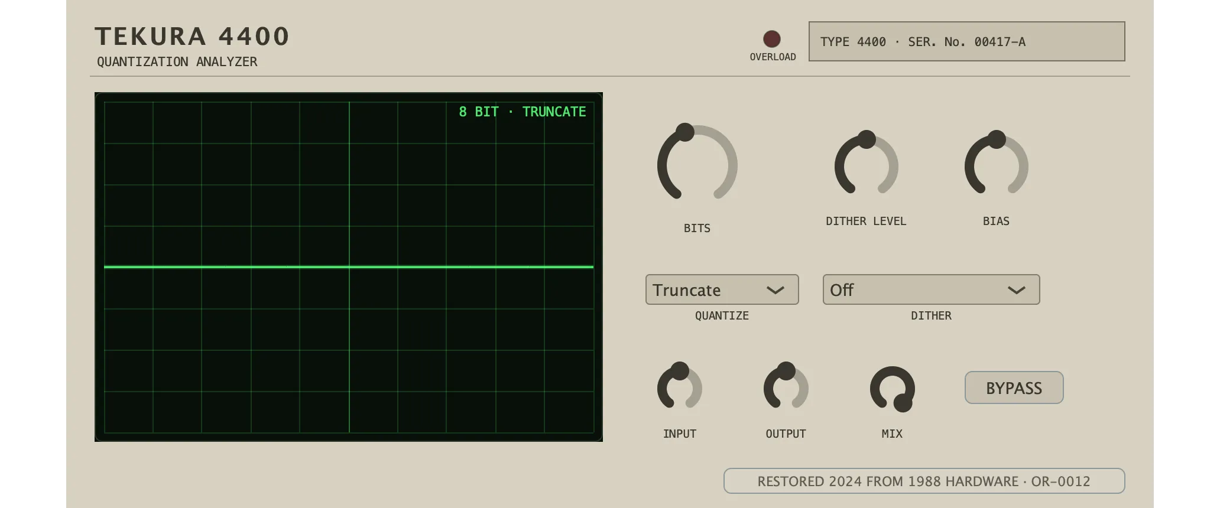Image resolution: width=1220 pixels, height=508 pixels.
Task: Click the DITHER LEVEL label text
Action: coord(866,221)
